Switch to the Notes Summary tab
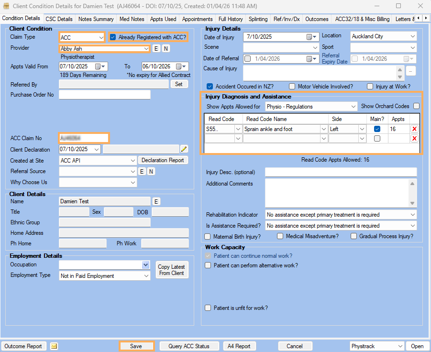This screenshot has width=431, height=352. point(96,19)
